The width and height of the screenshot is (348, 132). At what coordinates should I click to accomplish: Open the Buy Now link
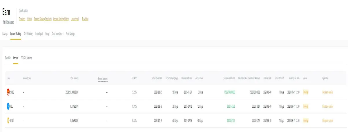pos(85,19)
